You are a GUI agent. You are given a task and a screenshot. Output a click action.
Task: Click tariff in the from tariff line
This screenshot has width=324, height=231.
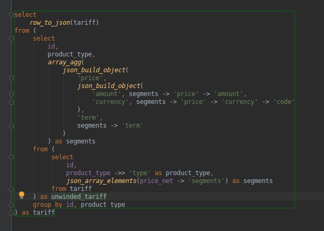point(81,188)
